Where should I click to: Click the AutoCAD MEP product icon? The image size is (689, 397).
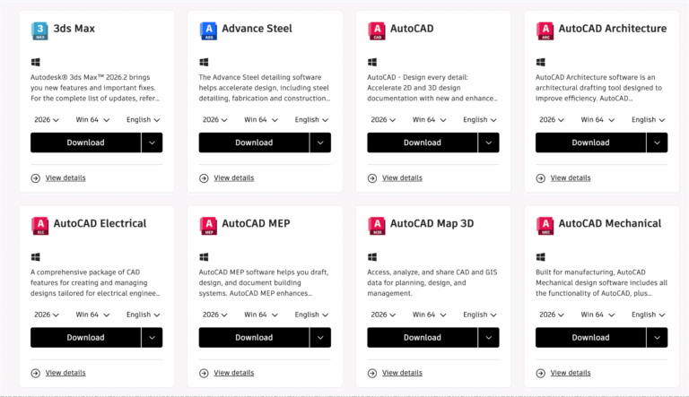pos(208,225)
